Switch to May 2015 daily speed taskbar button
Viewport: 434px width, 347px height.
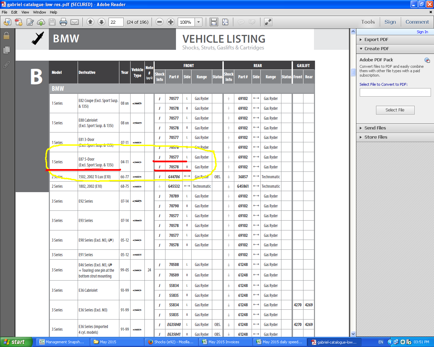[x=280, y=342]
